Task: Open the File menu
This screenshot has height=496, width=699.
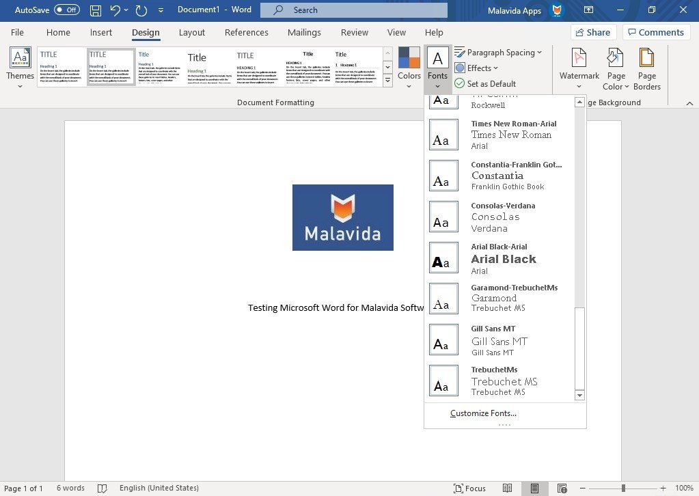Action: coord(16,32)
